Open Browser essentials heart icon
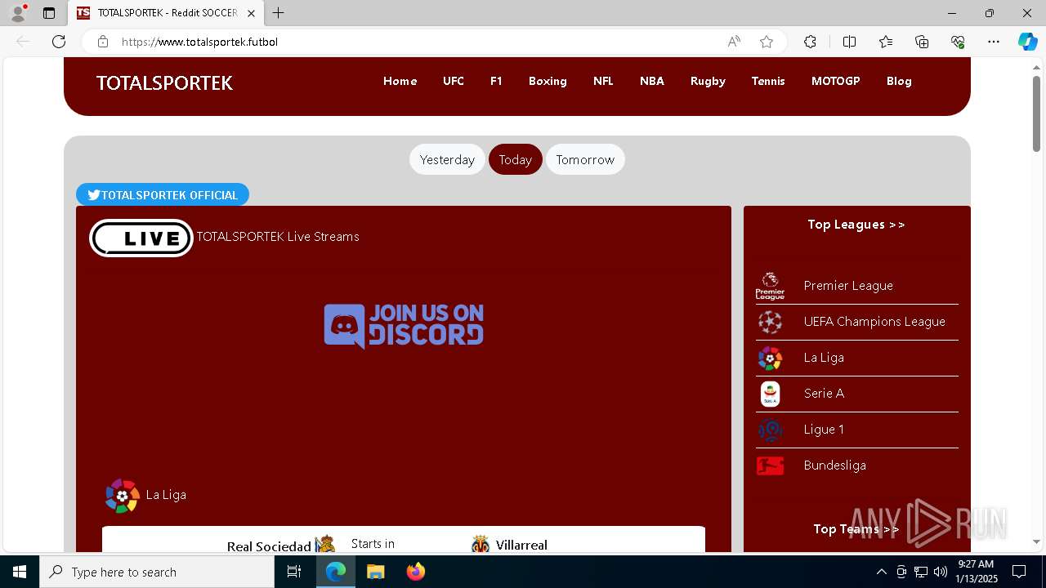Screen dimensions: 1046x588 click(958, 42)
